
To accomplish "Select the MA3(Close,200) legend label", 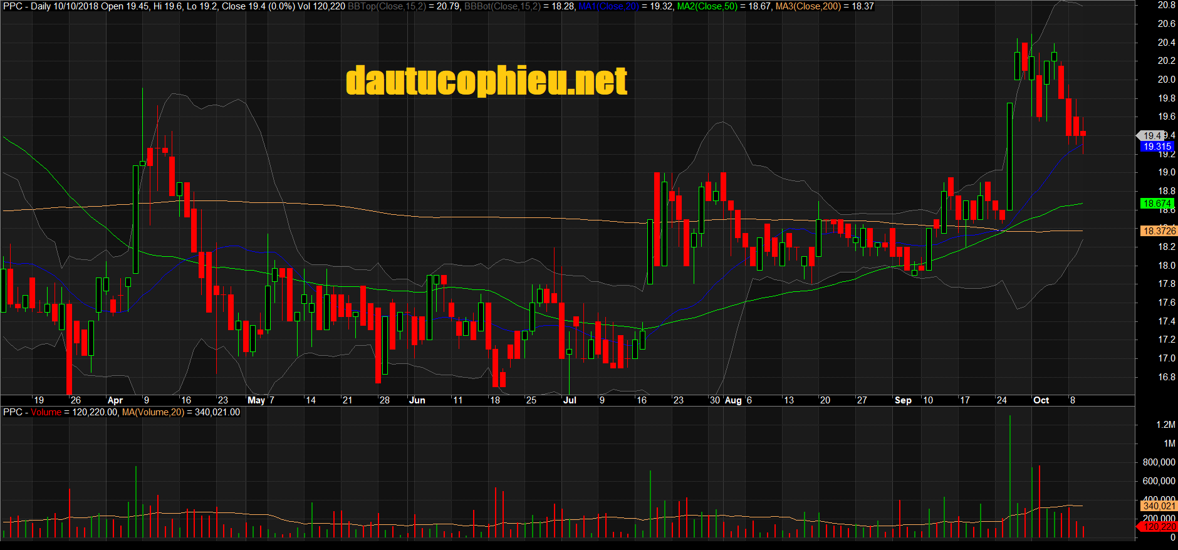I will 808,6.
